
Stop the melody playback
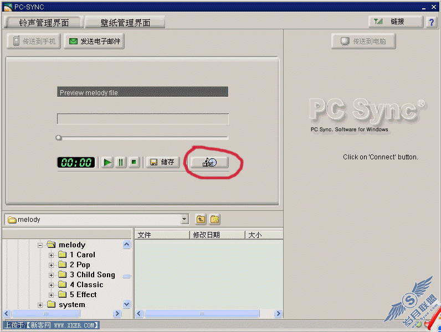[x=134, y=162]
